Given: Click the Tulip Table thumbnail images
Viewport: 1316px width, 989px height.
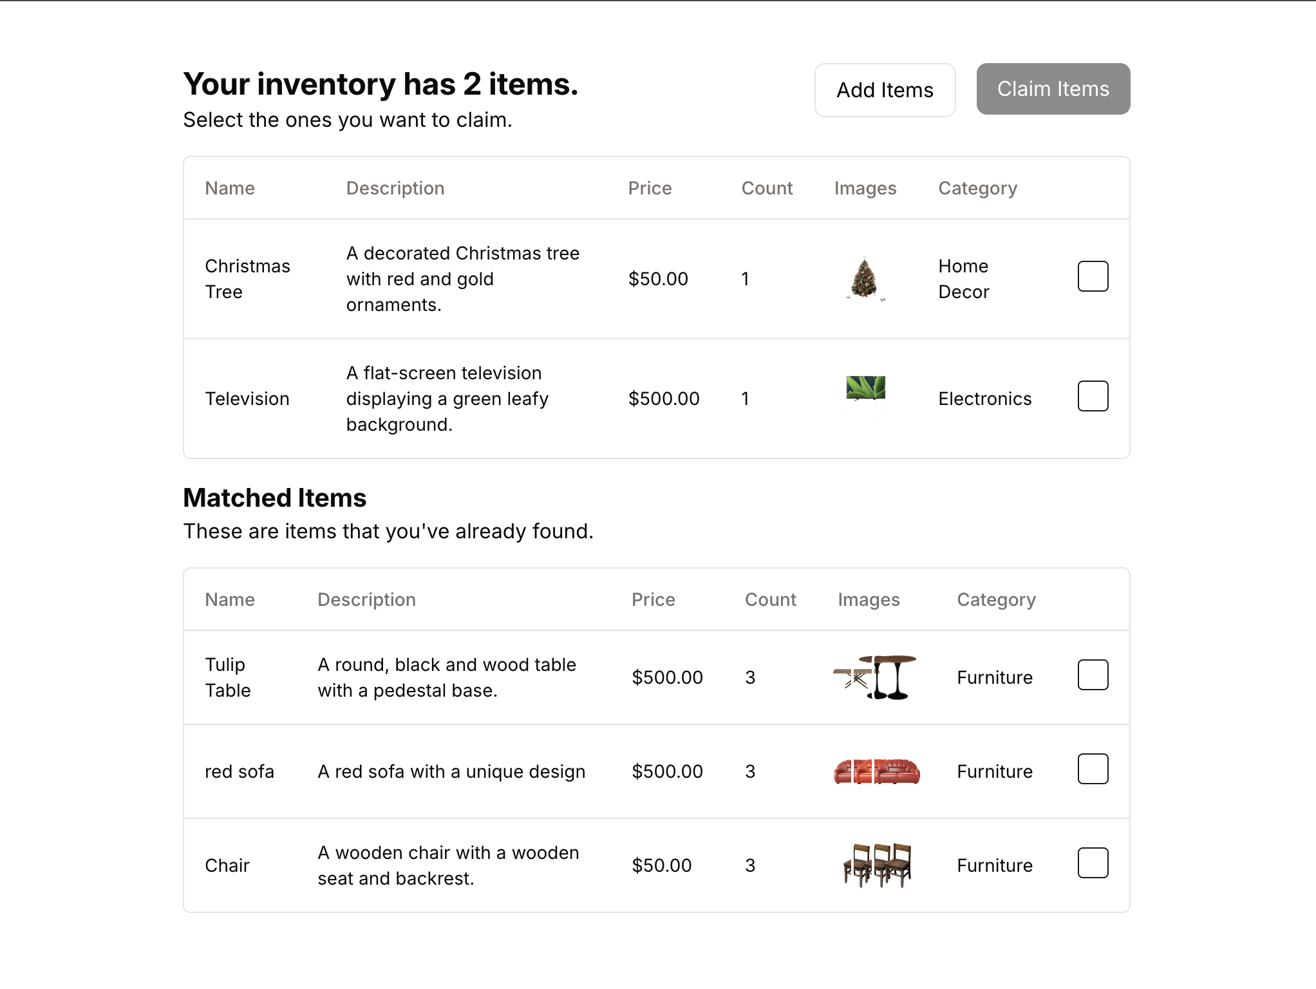Looking at the screenshot, I should coord(875,677).
